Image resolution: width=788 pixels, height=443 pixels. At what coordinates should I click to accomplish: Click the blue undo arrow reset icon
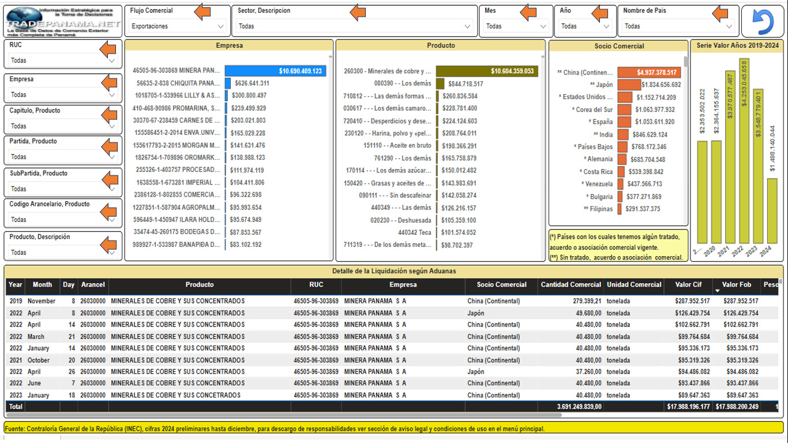[x=763, y=22]
